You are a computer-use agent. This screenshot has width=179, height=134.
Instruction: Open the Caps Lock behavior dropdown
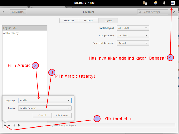coord(133,43)
